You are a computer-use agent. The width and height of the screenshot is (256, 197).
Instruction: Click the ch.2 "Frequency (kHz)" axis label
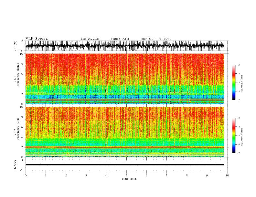18,128
